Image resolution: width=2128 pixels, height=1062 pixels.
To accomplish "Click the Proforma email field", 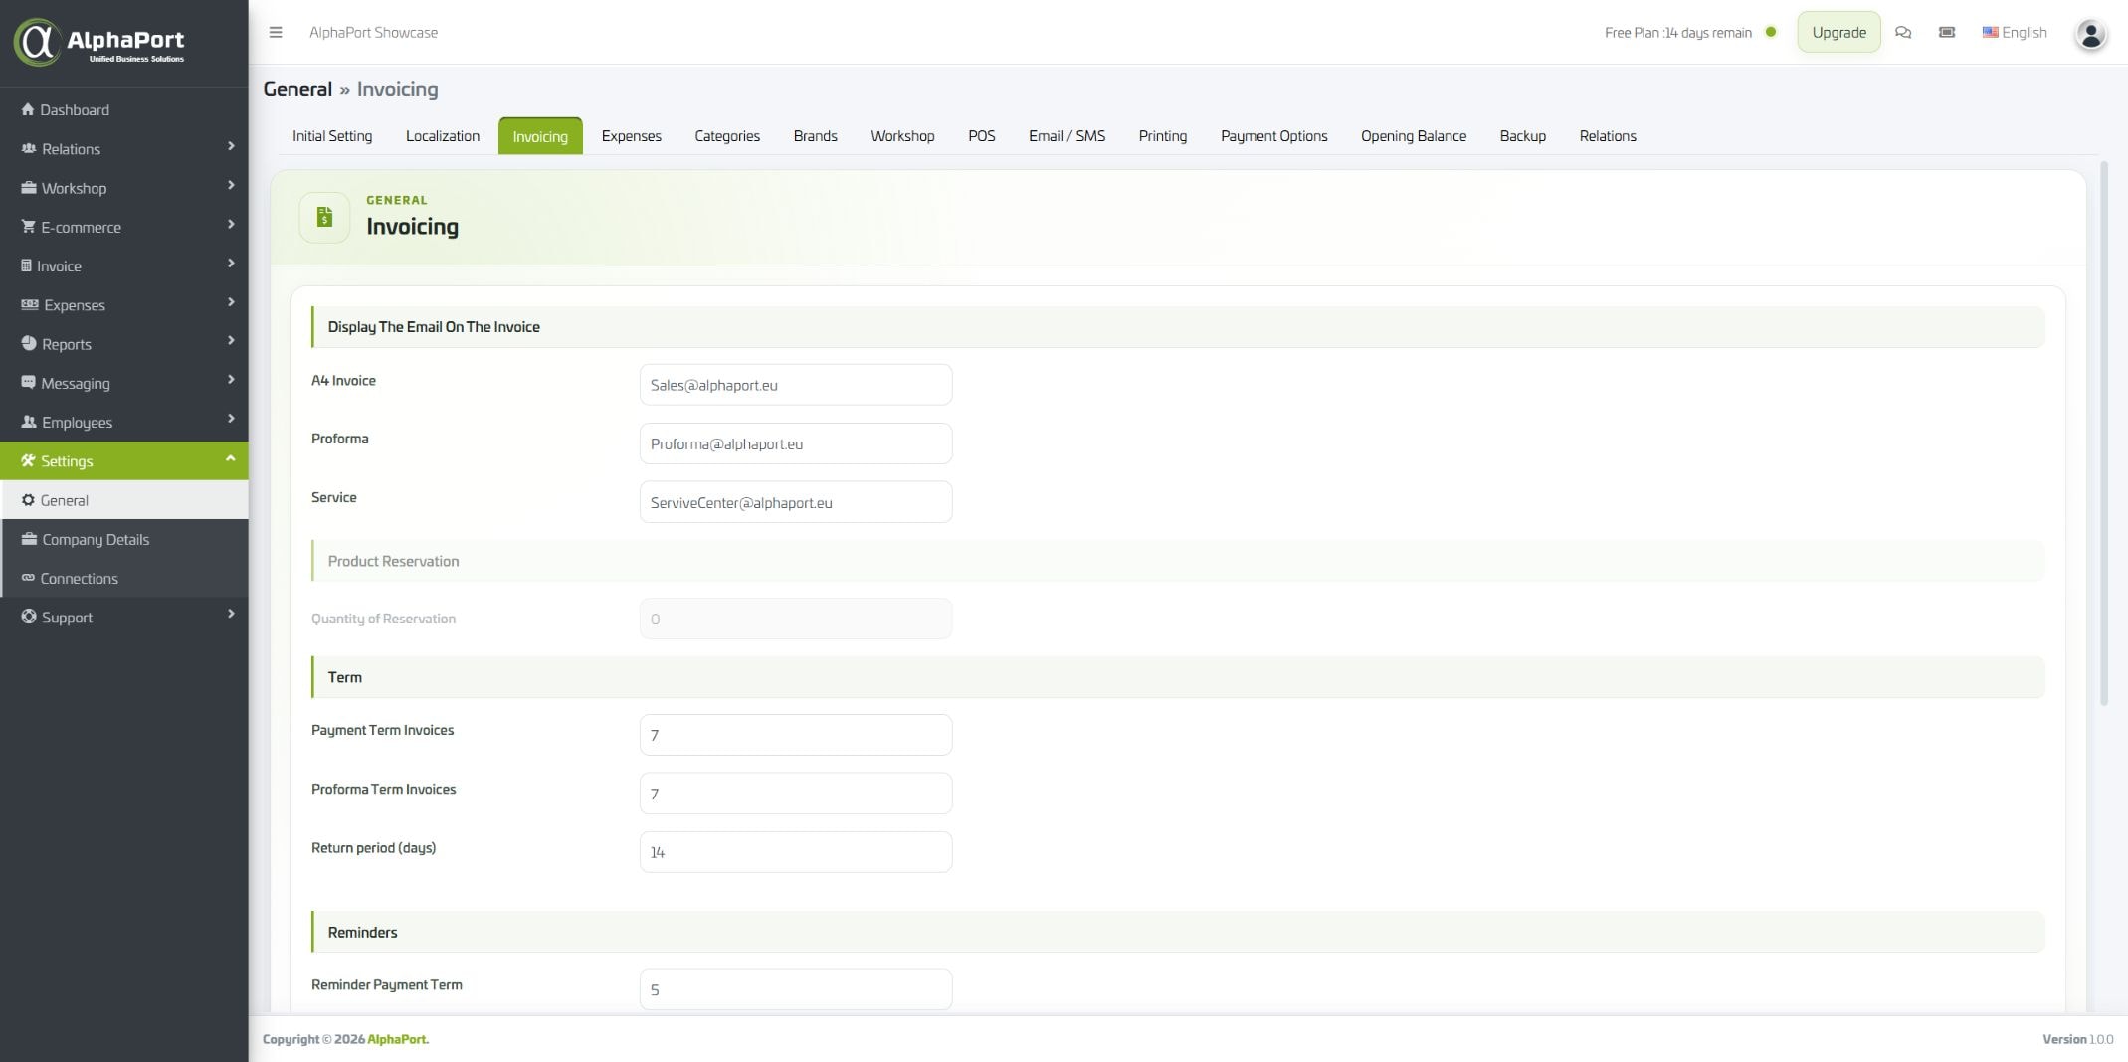I will (796, 443).
